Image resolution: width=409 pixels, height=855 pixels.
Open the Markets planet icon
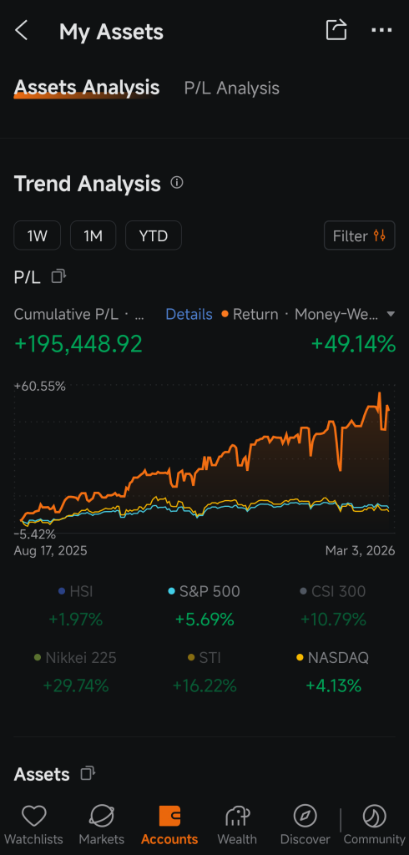[x=102, y=817]
